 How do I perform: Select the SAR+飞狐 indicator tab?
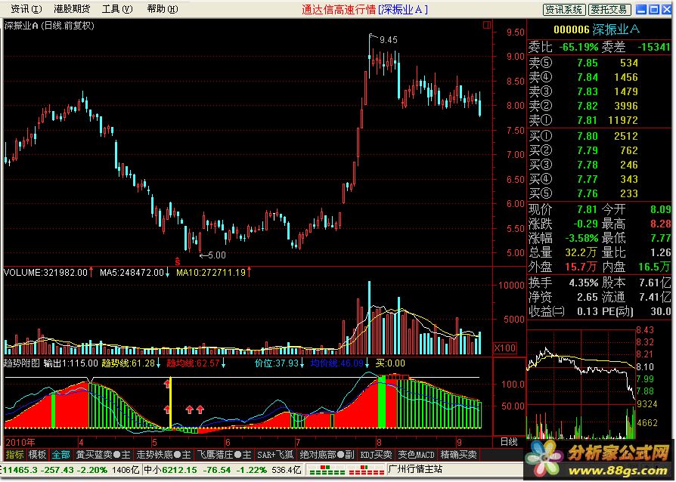275,455
